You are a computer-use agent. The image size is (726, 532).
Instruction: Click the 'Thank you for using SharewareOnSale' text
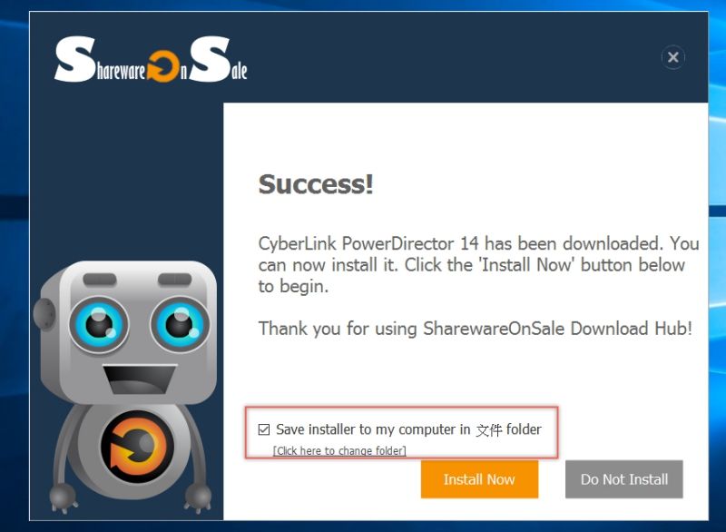475,329
